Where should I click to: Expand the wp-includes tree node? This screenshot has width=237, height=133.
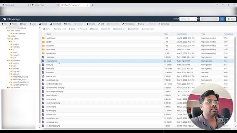pyautogui.click(x=7, y=88)
